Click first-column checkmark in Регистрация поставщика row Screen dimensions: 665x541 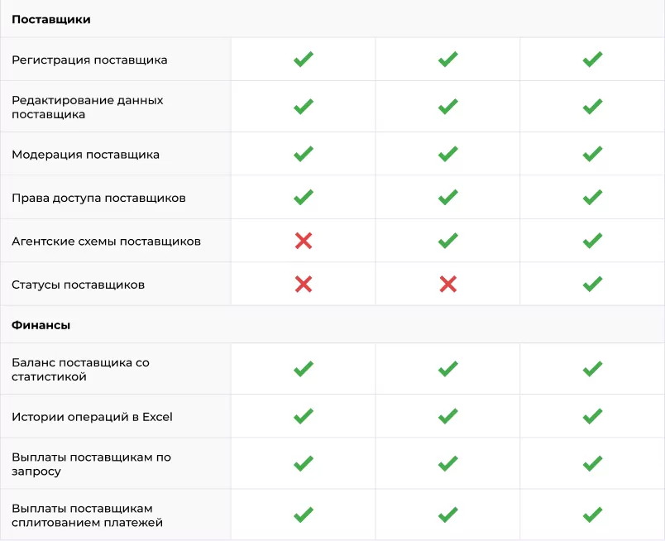coord(304,60)
